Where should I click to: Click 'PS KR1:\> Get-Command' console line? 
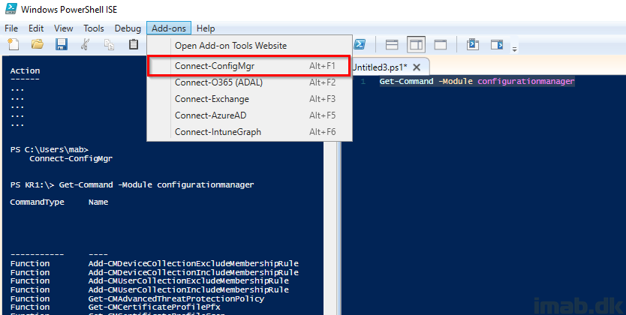[132, 184]
